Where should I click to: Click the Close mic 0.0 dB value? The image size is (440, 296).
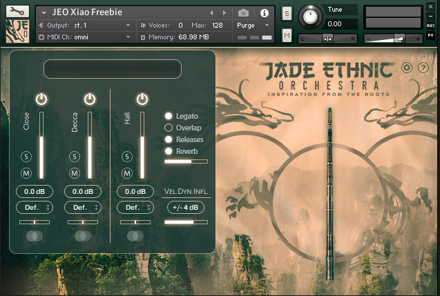(x=35, y=191)
